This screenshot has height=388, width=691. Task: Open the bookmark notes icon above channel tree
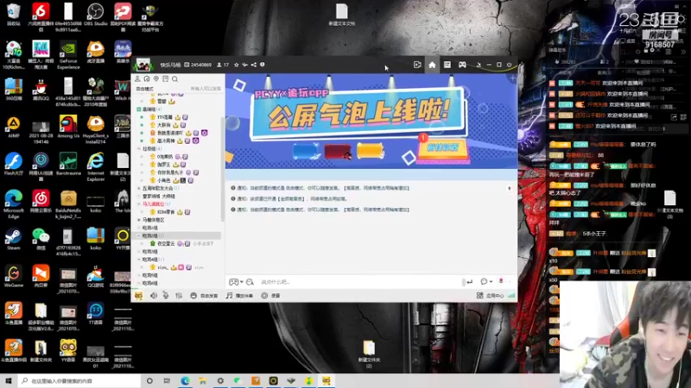tap(165, 79)
